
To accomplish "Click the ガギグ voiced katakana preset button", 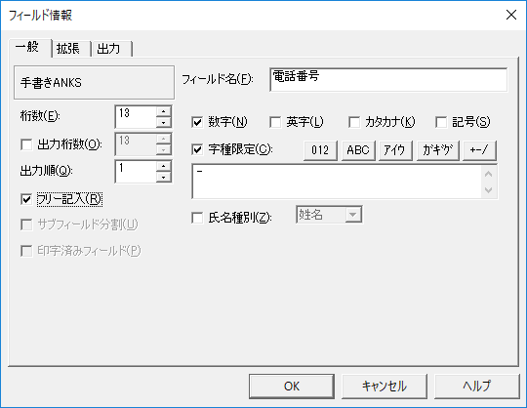I will 437,150.
